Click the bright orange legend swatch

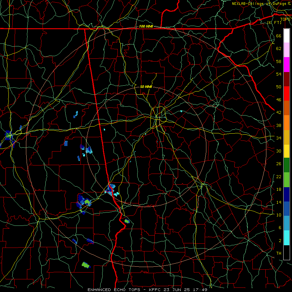point(286,123)
